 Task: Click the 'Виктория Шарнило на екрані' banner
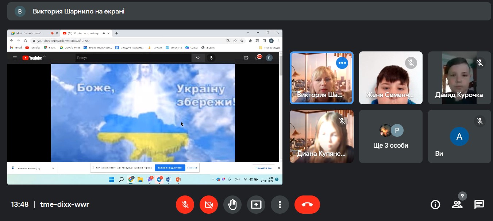(249, 11)
